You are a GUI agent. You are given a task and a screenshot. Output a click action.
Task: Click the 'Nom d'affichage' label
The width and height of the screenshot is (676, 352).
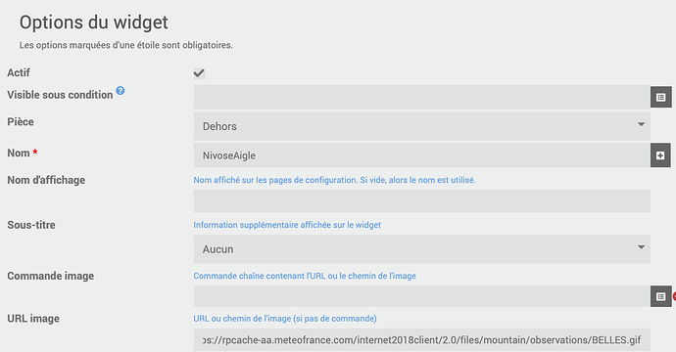(46, 180)
